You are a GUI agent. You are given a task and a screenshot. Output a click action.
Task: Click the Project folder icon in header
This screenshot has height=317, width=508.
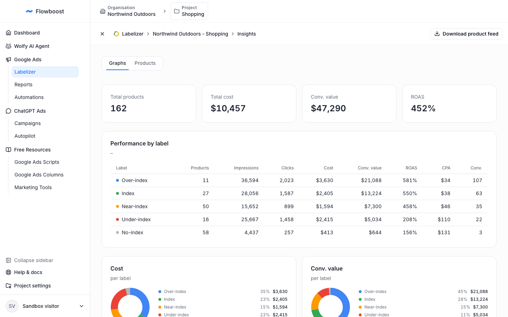pyautogui.click(x=177, y=11)
